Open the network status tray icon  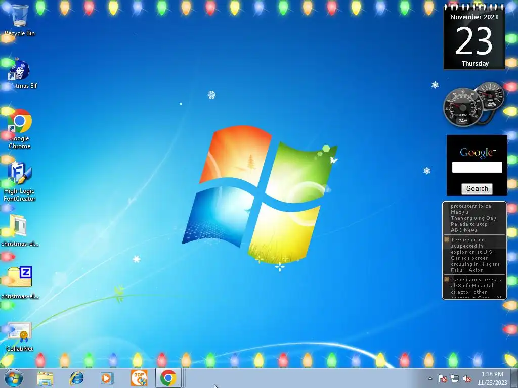[x=455, y=378]
